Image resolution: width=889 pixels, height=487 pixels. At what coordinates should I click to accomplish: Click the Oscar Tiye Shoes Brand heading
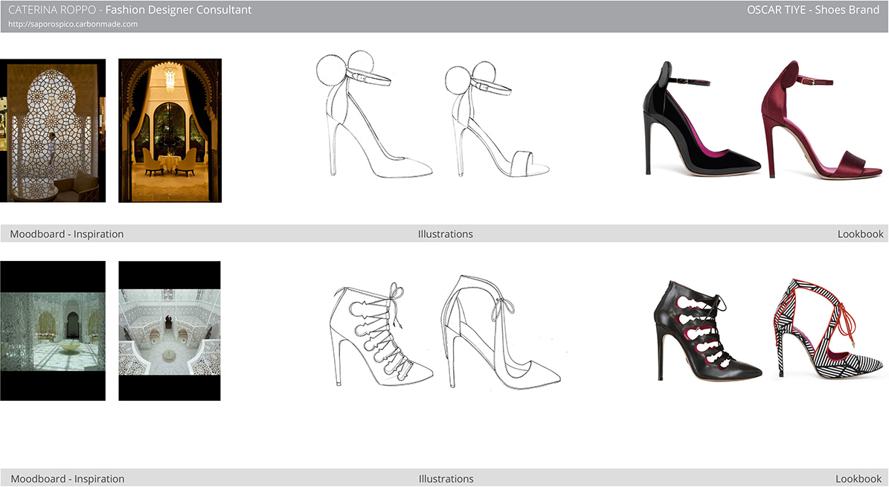[x=812, y=10]
